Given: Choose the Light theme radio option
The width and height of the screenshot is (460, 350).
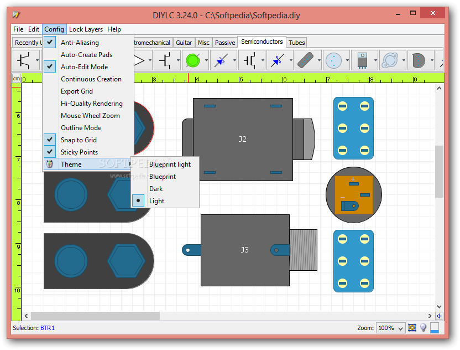Looking at the screenshot, I should point(165,200).
